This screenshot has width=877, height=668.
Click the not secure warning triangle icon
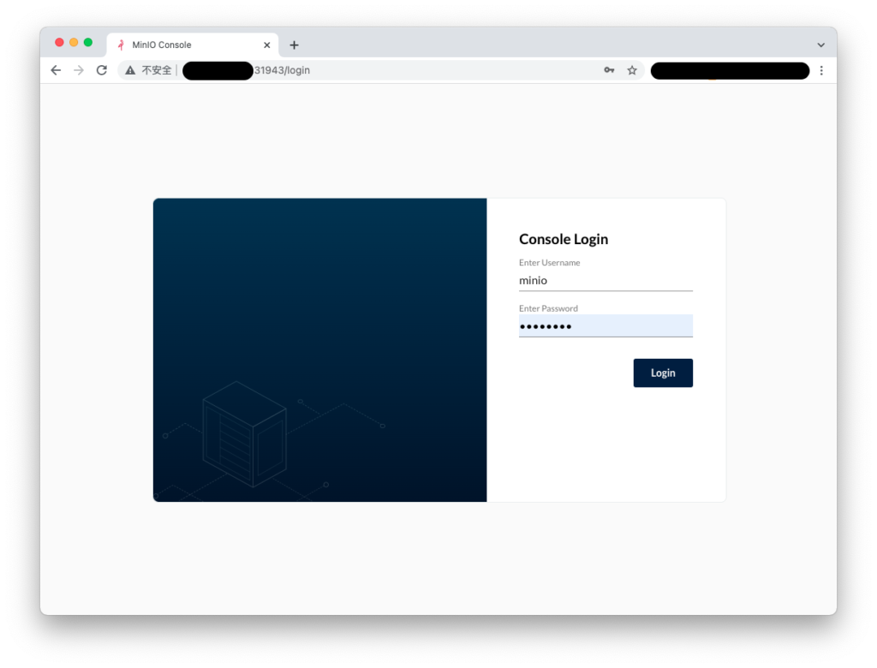coord(130,70)
